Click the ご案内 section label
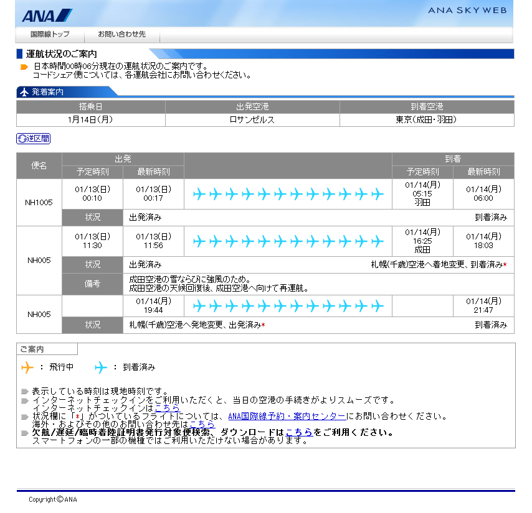532x513 pixels. (32, 349)
